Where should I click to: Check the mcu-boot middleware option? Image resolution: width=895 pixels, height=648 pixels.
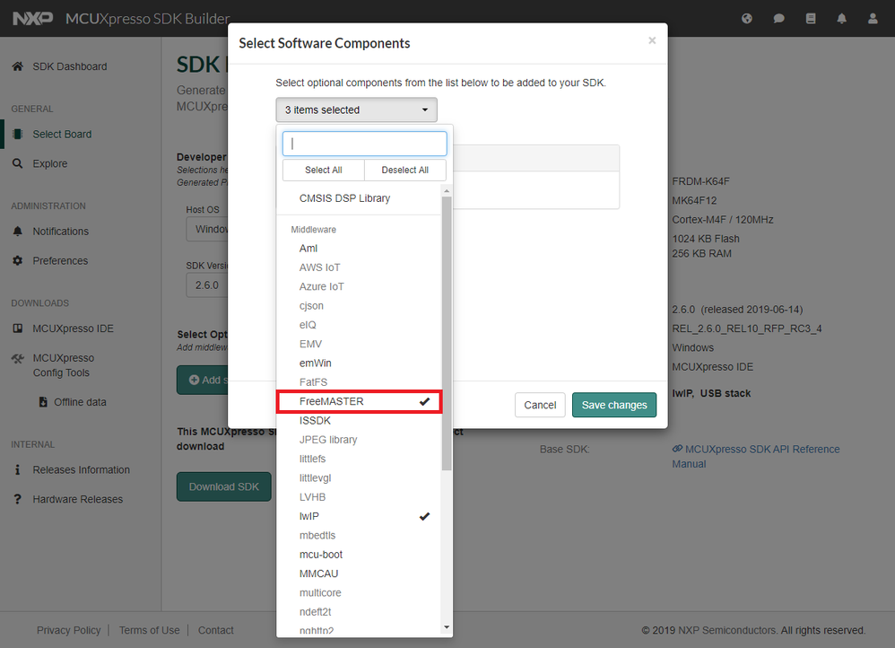(x=359, y=555)
